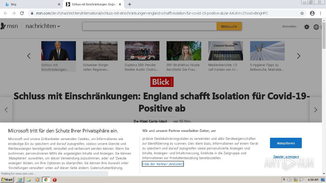Viewport: 326px width, 183px height.
Task: Open volume speaker tray icon
Action: point(290,180)
